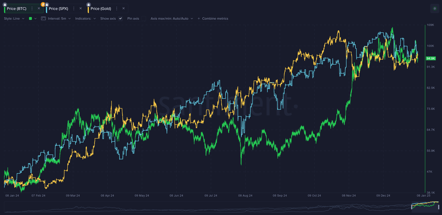Viewport: 442px width, 215px height.
Task: Uncheck the Show axis checkbox
Action: (121, 18)
